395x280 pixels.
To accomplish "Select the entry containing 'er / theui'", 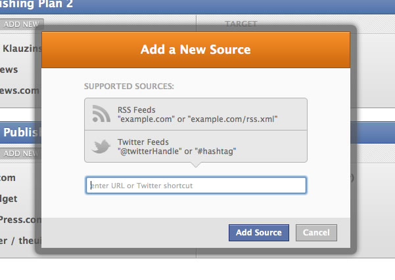I will point(20,241).
